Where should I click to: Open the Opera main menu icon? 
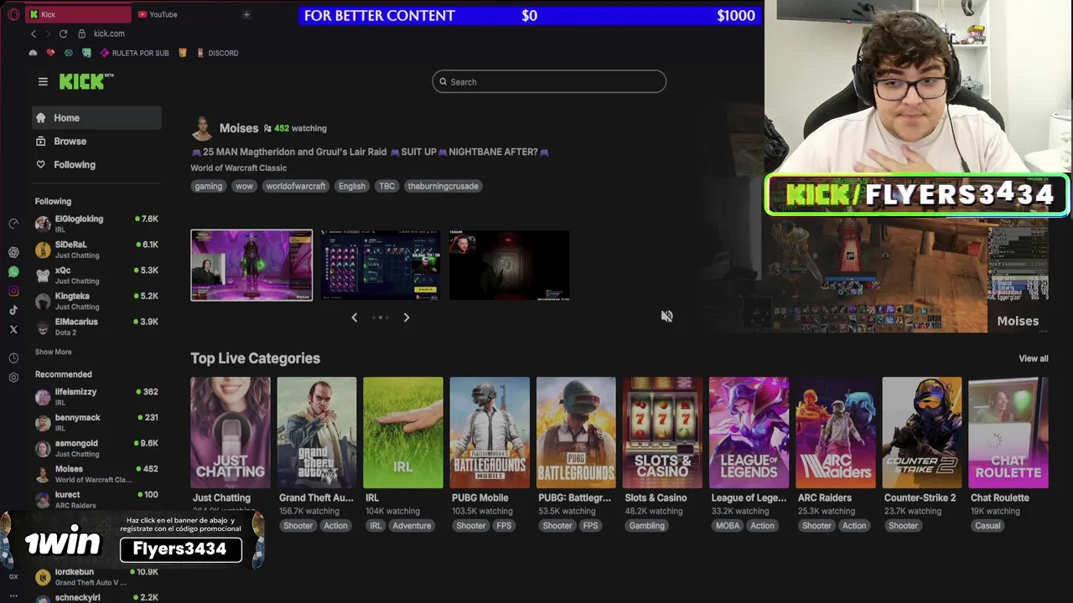pyautogui.click(x=13, y=14)
